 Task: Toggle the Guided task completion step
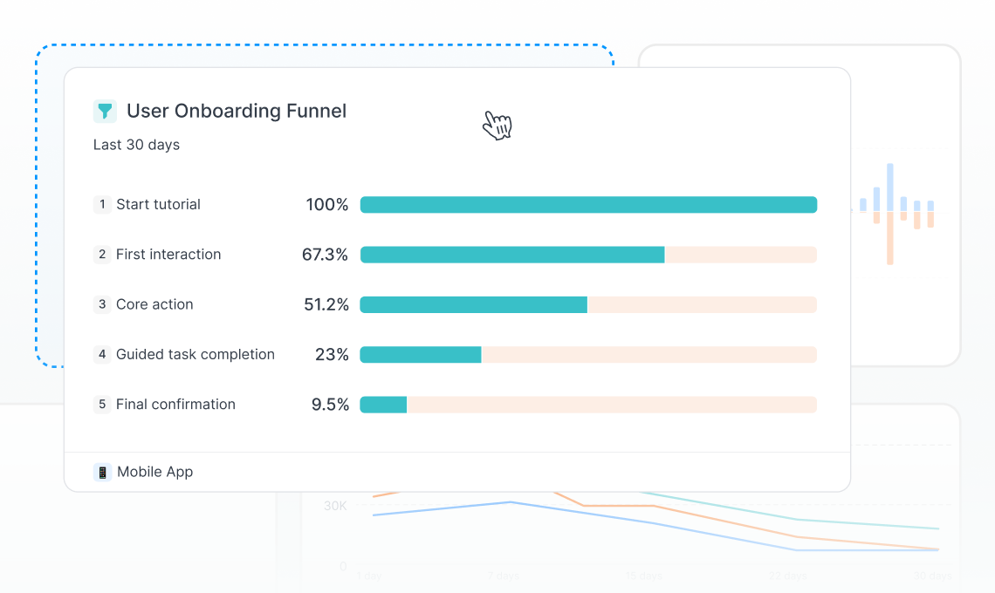196,354
